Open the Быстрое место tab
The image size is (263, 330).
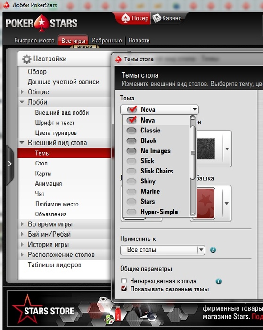(34, 41)
